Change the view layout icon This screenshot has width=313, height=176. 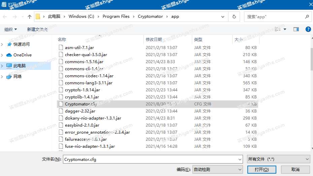(x=278, y=29)
